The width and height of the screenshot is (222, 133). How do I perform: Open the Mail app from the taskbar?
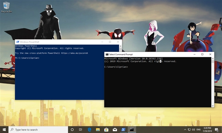click(x=115, y=130)
